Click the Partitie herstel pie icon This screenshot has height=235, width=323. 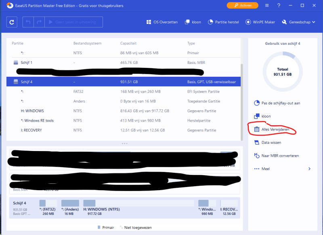tap(210, 22)
